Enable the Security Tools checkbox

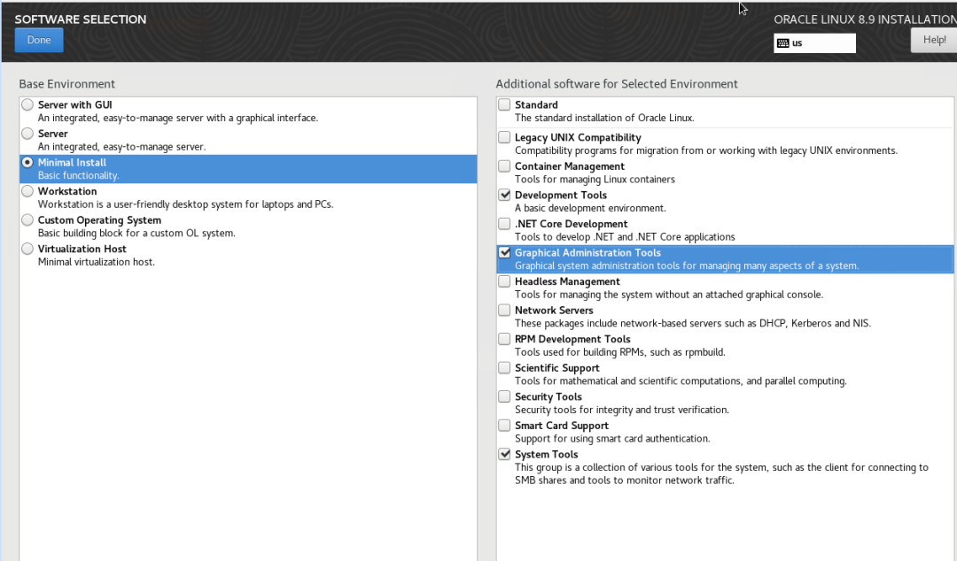click(504, 396)
